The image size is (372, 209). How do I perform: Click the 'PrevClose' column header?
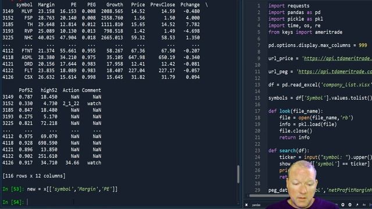click(x=163, y=5)
